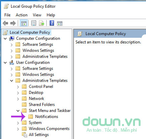
Task: Click the Back arrow toolbar icon
Action: point(5,23)
